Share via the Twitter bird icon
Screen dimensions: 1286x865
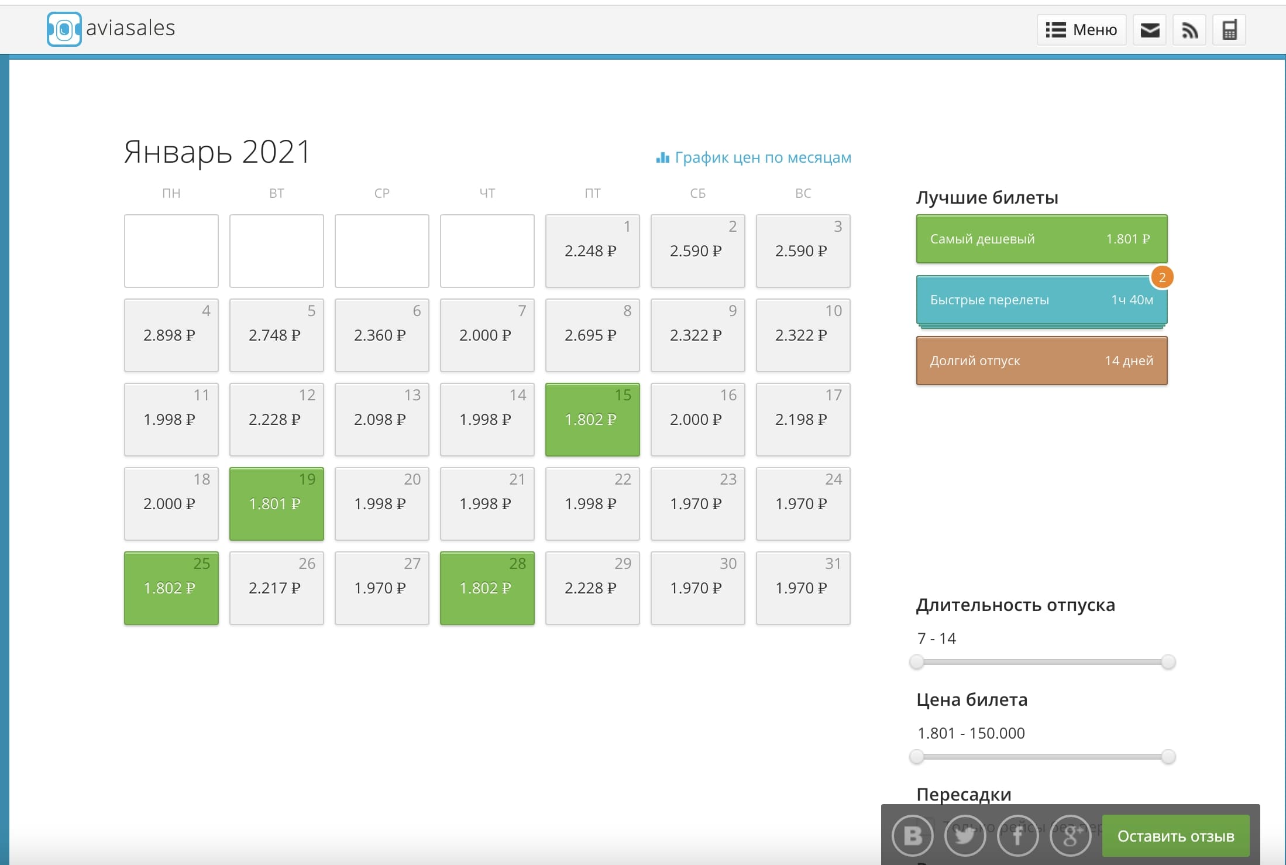(x=965, y=836)
